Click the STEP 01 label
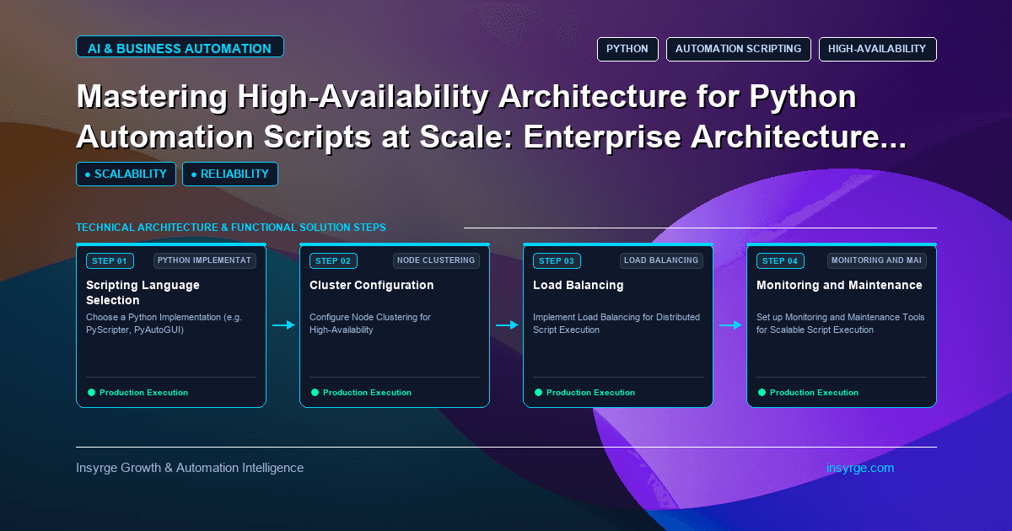The height and width of the screenshot is (531, 1012). coord(110,260)
